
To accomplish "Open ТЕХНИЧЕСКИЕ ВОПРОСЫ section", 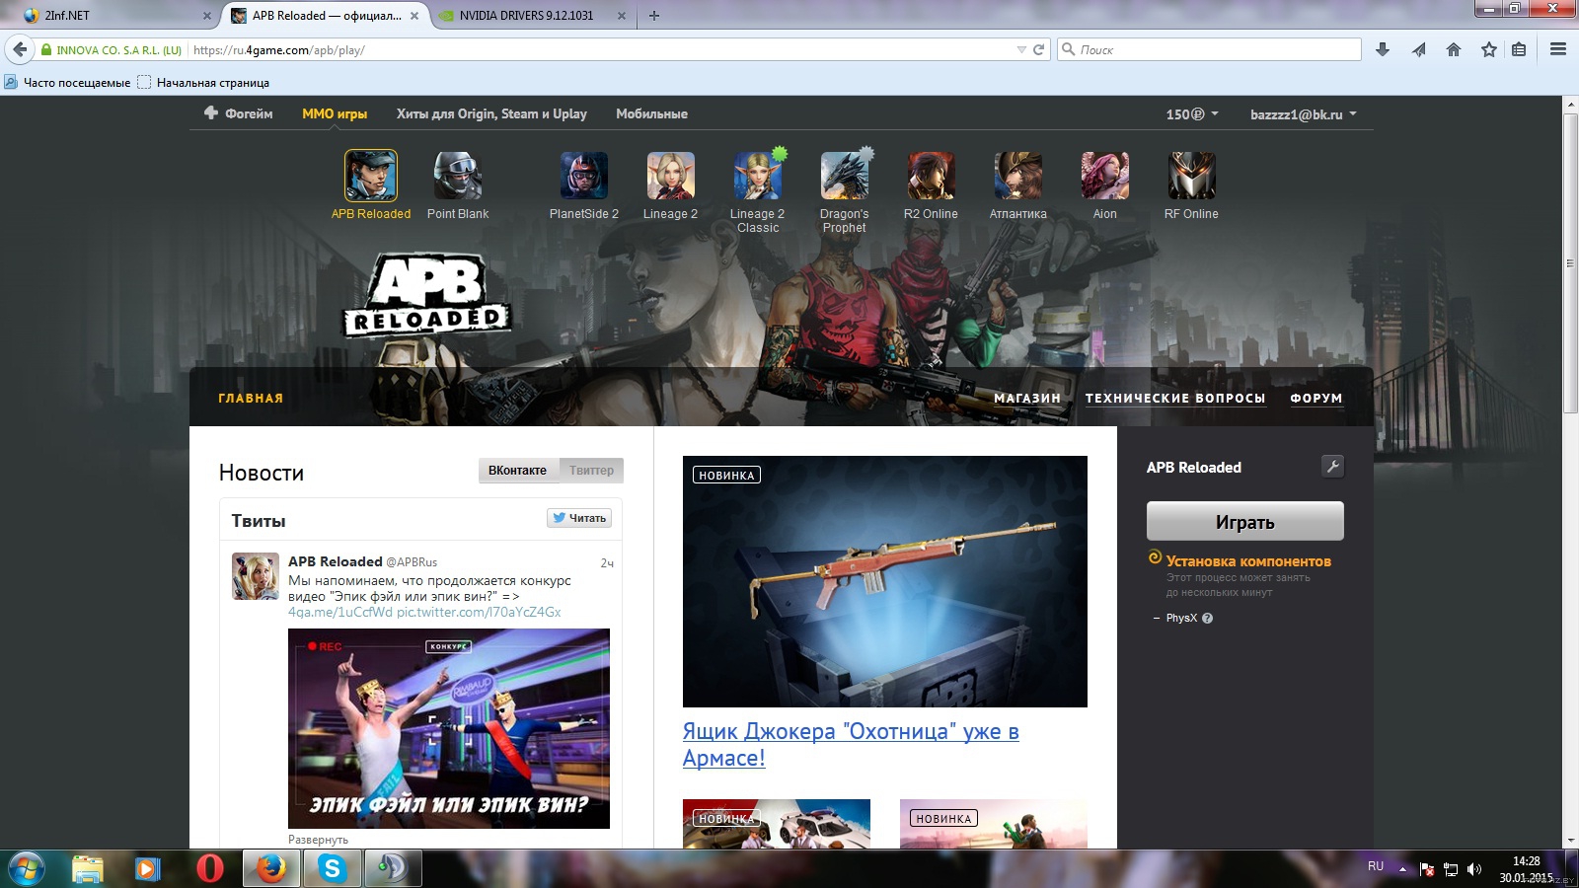I will coord(1175,399).
